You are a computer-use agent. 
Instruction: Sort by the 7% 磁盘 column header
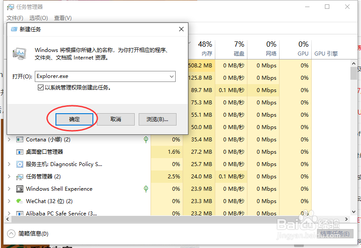tap(232, 48)
